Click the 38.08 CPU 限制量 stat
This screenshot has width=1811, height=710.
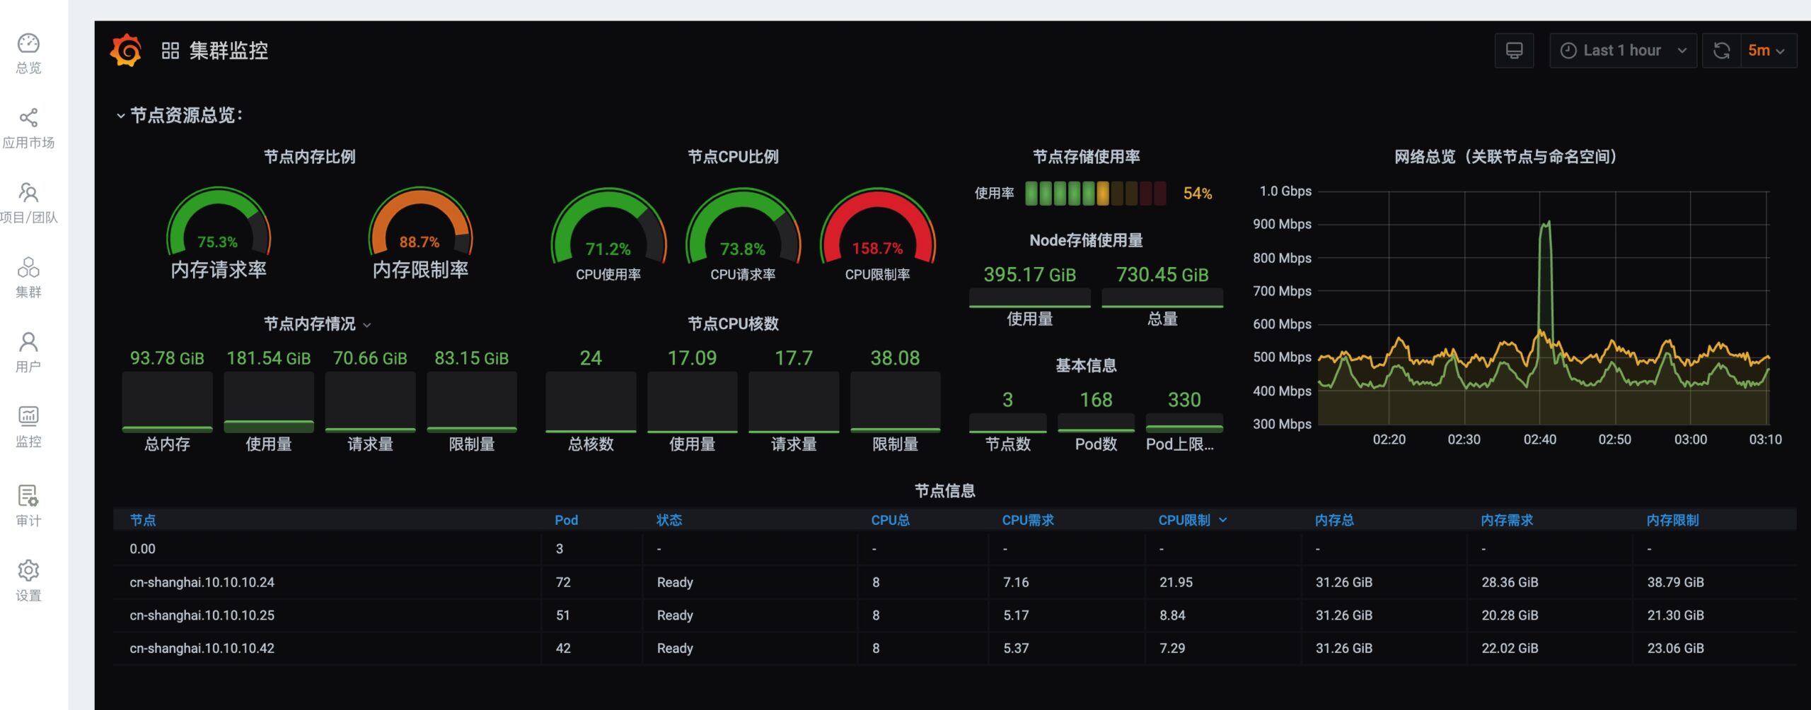point(896,400)
